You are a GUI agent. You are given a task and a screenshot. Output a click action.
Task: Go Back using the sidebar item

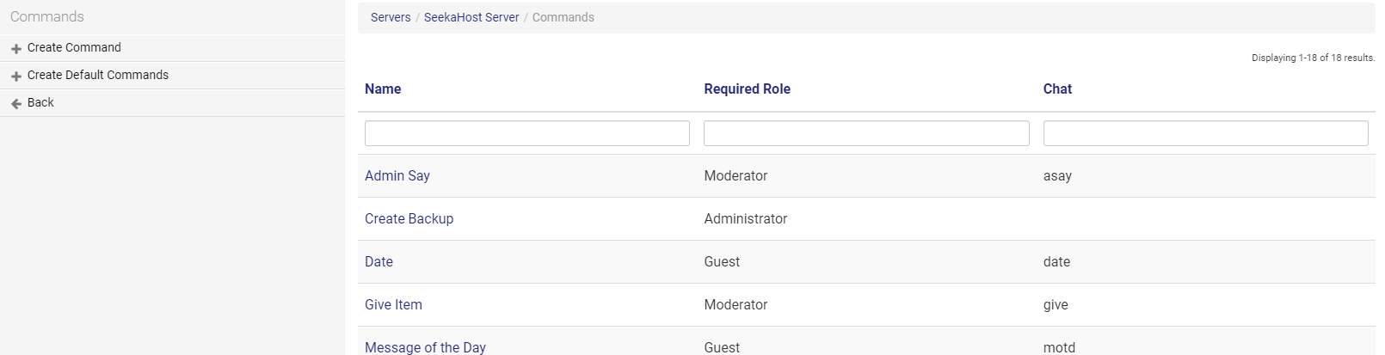click(172, 103)
